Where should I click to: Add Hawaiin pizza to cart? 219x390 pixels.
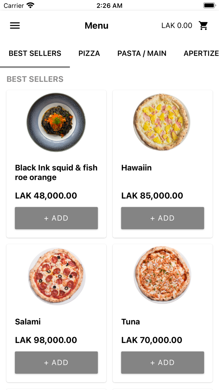tap(163, 218)
